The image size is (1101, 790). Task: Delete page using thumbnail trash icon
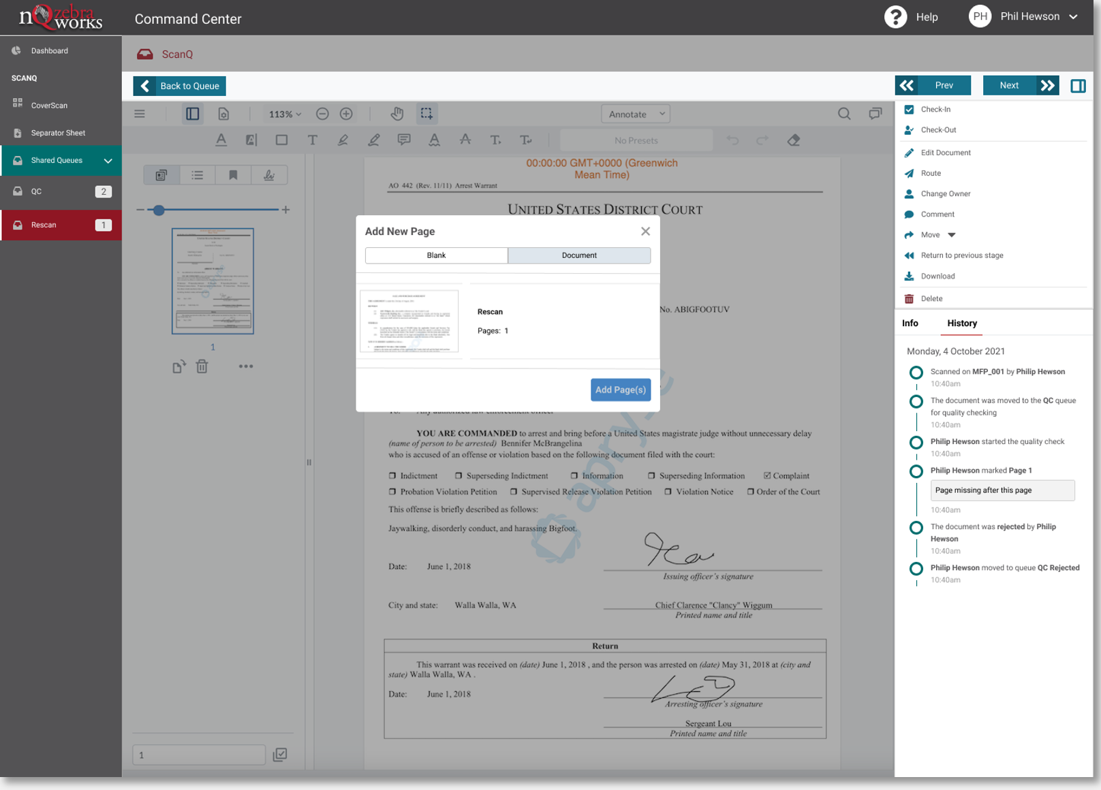click(x=202, y=366)
